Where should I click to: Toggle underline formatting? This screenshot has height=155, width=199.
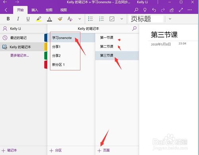[x=28, y=19]
